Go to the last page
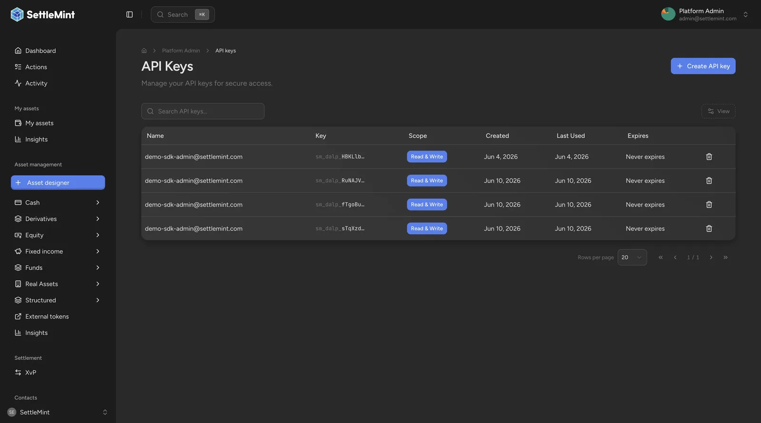 click(x=725, y=257)
